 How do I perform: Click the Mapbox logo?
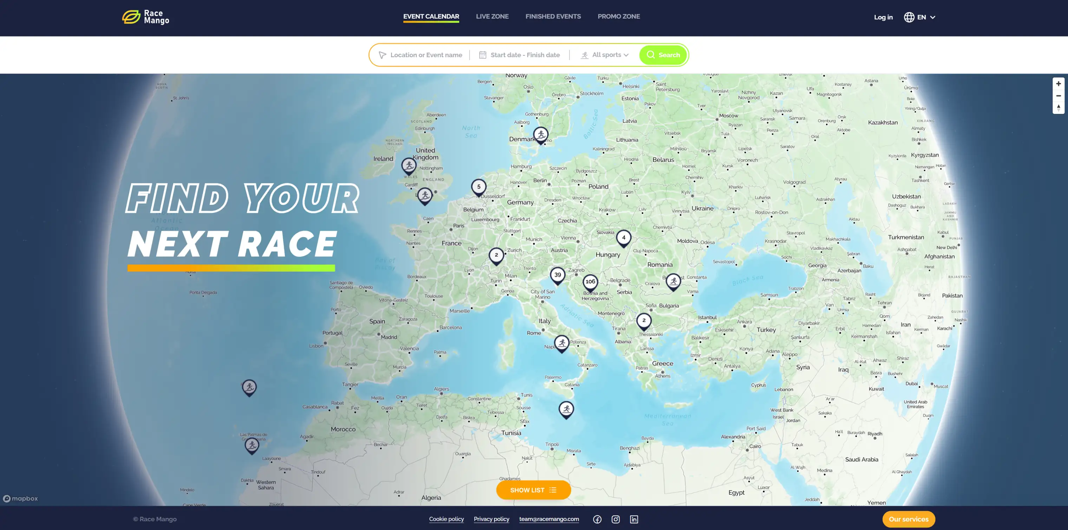click(20, 498)
